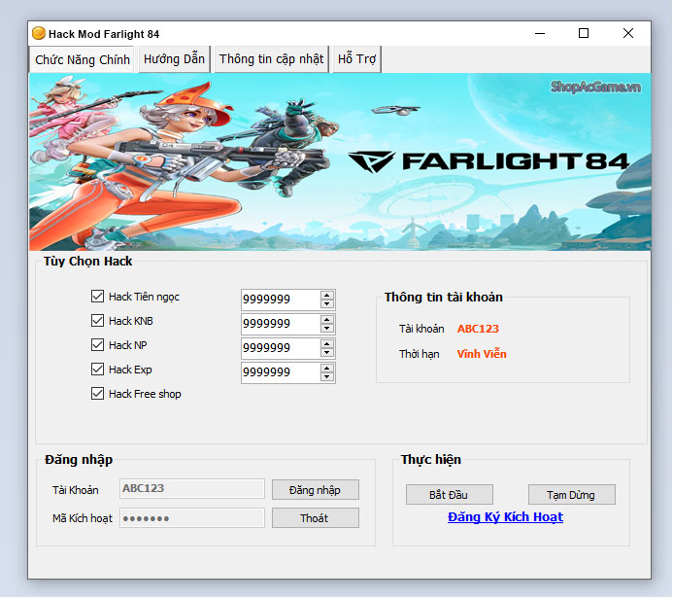Screen dimensions: 673x599
Task: Raise the Hack NP value with up arrow
Action: [326, 344]
